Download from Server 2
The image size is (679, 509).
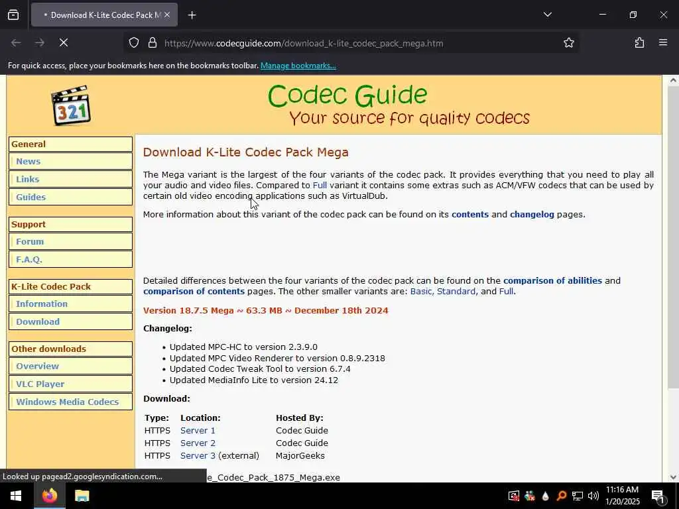pos(198,443)
